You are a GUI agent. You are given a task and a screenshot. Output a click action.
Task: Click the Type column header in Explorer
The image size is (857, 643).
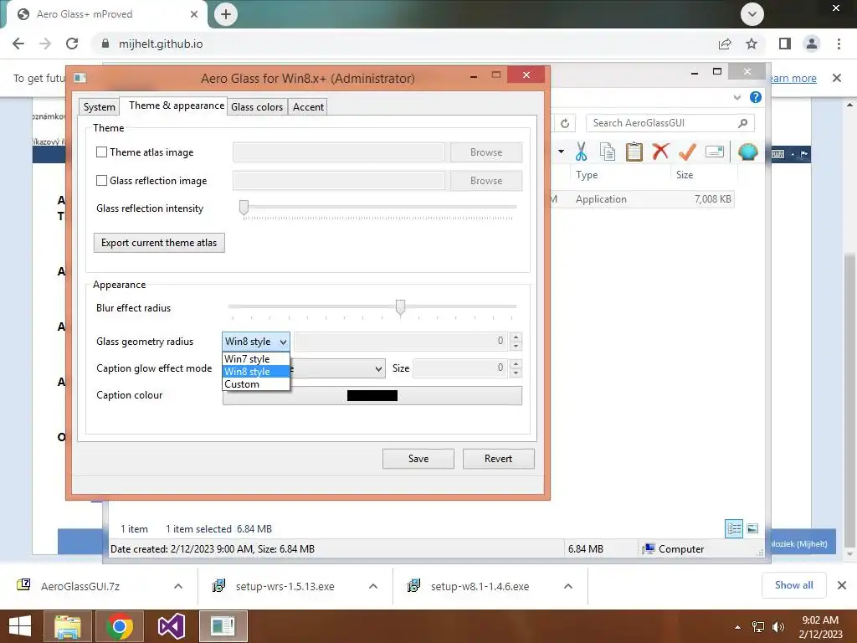pyautogui.click(x=587, y=175)
